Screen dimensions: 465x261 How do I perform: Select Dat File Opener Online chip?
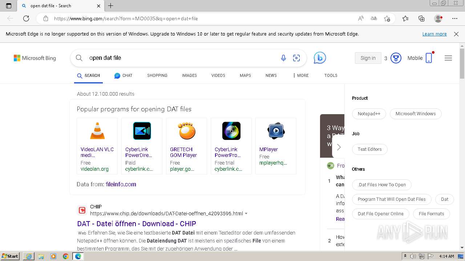pos(381,214)
